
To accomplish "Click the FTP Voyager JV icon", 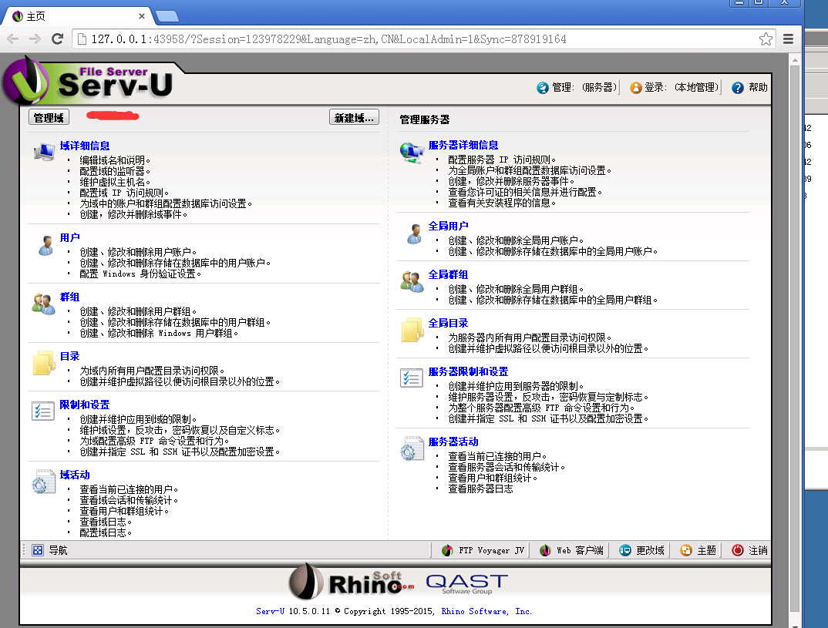I will pyautogui.click(x=447, y=550).
